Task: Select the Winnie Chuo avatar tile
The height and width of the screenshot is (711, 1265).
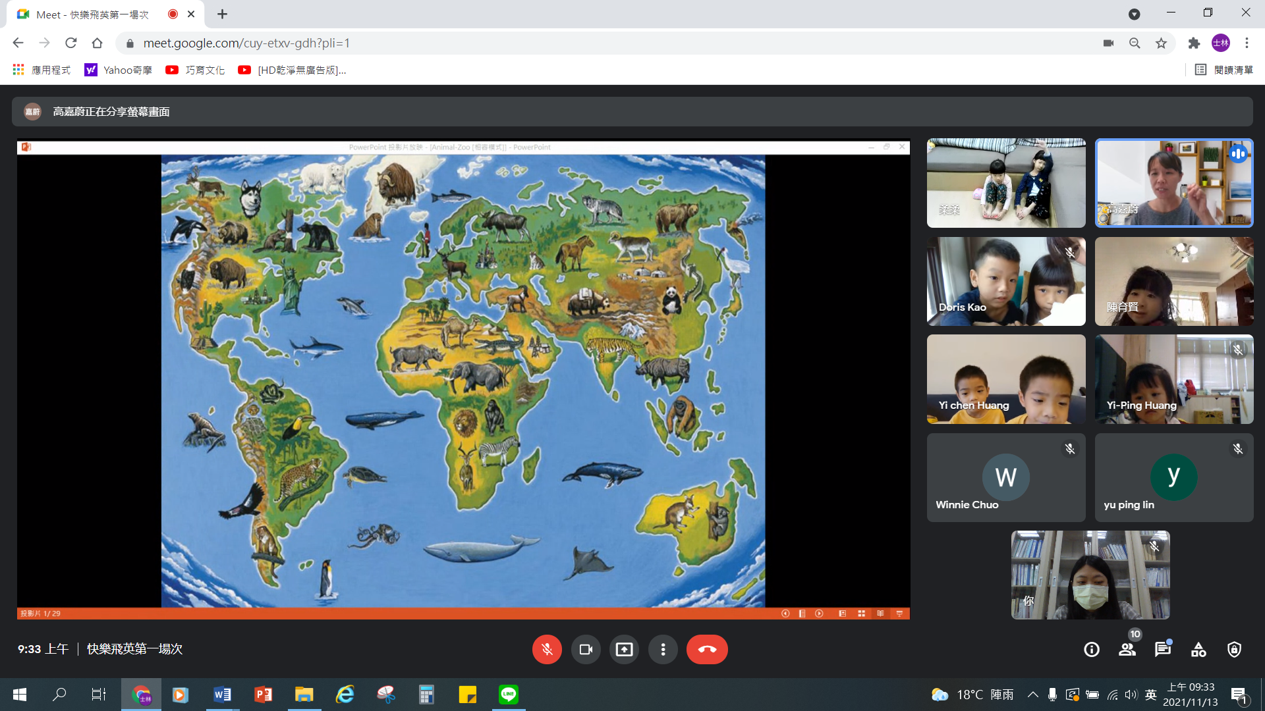Action: pyautogui.click(x=1006, y=477)
